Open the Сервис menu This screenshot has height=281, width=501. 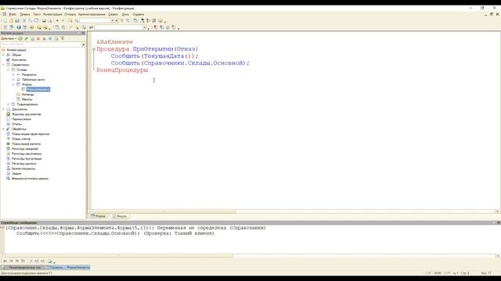[x=113, y=14]
